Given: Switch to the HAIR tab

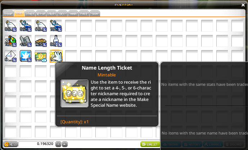Looking at the screenshot, I should point(73,14).
